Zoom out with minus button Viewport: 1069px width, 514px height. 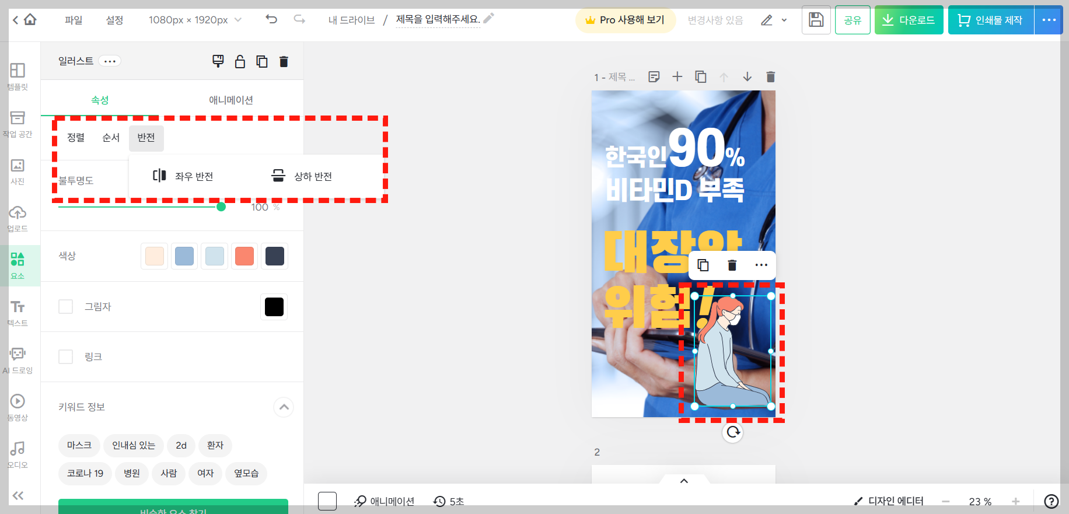coord(946,501)
